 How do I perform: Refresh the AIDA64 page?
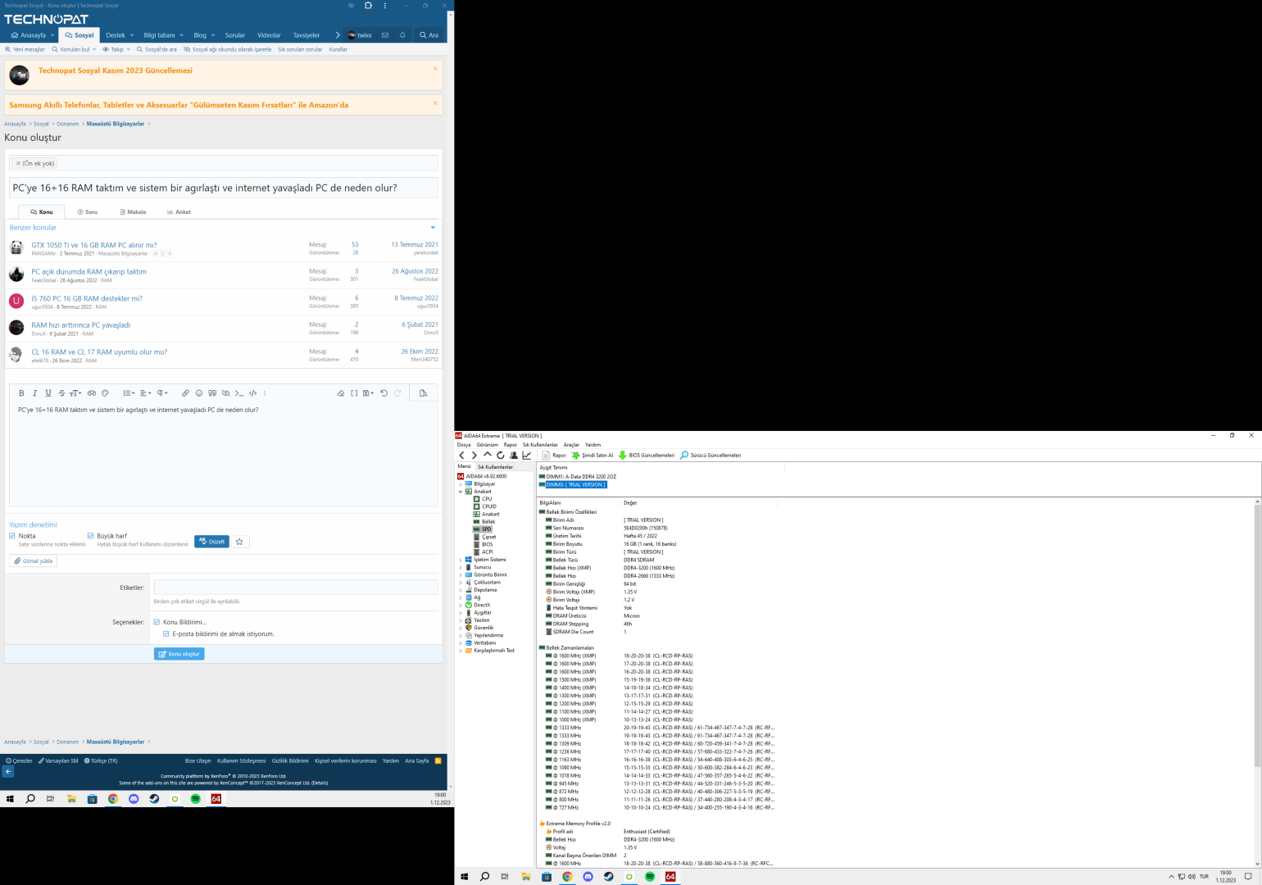pos(501,456)
